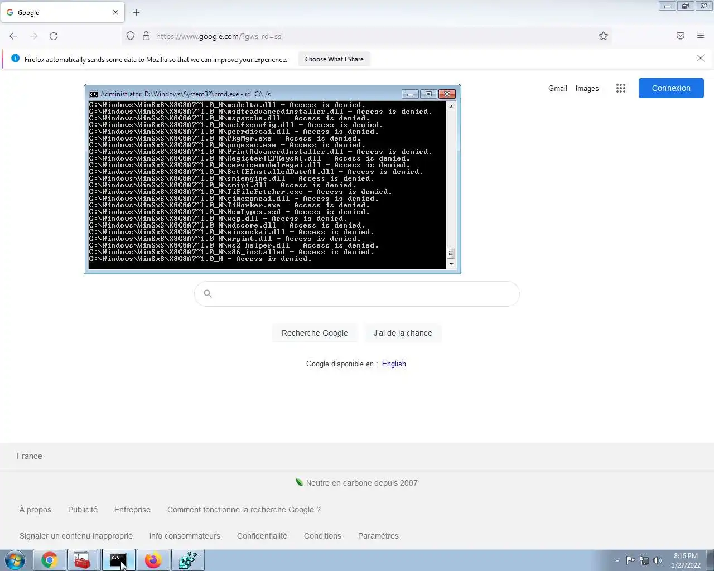Image resolution: width=714 pixels, height=571 pixels.
Task: Switch Google language to English
Action: 394,364
